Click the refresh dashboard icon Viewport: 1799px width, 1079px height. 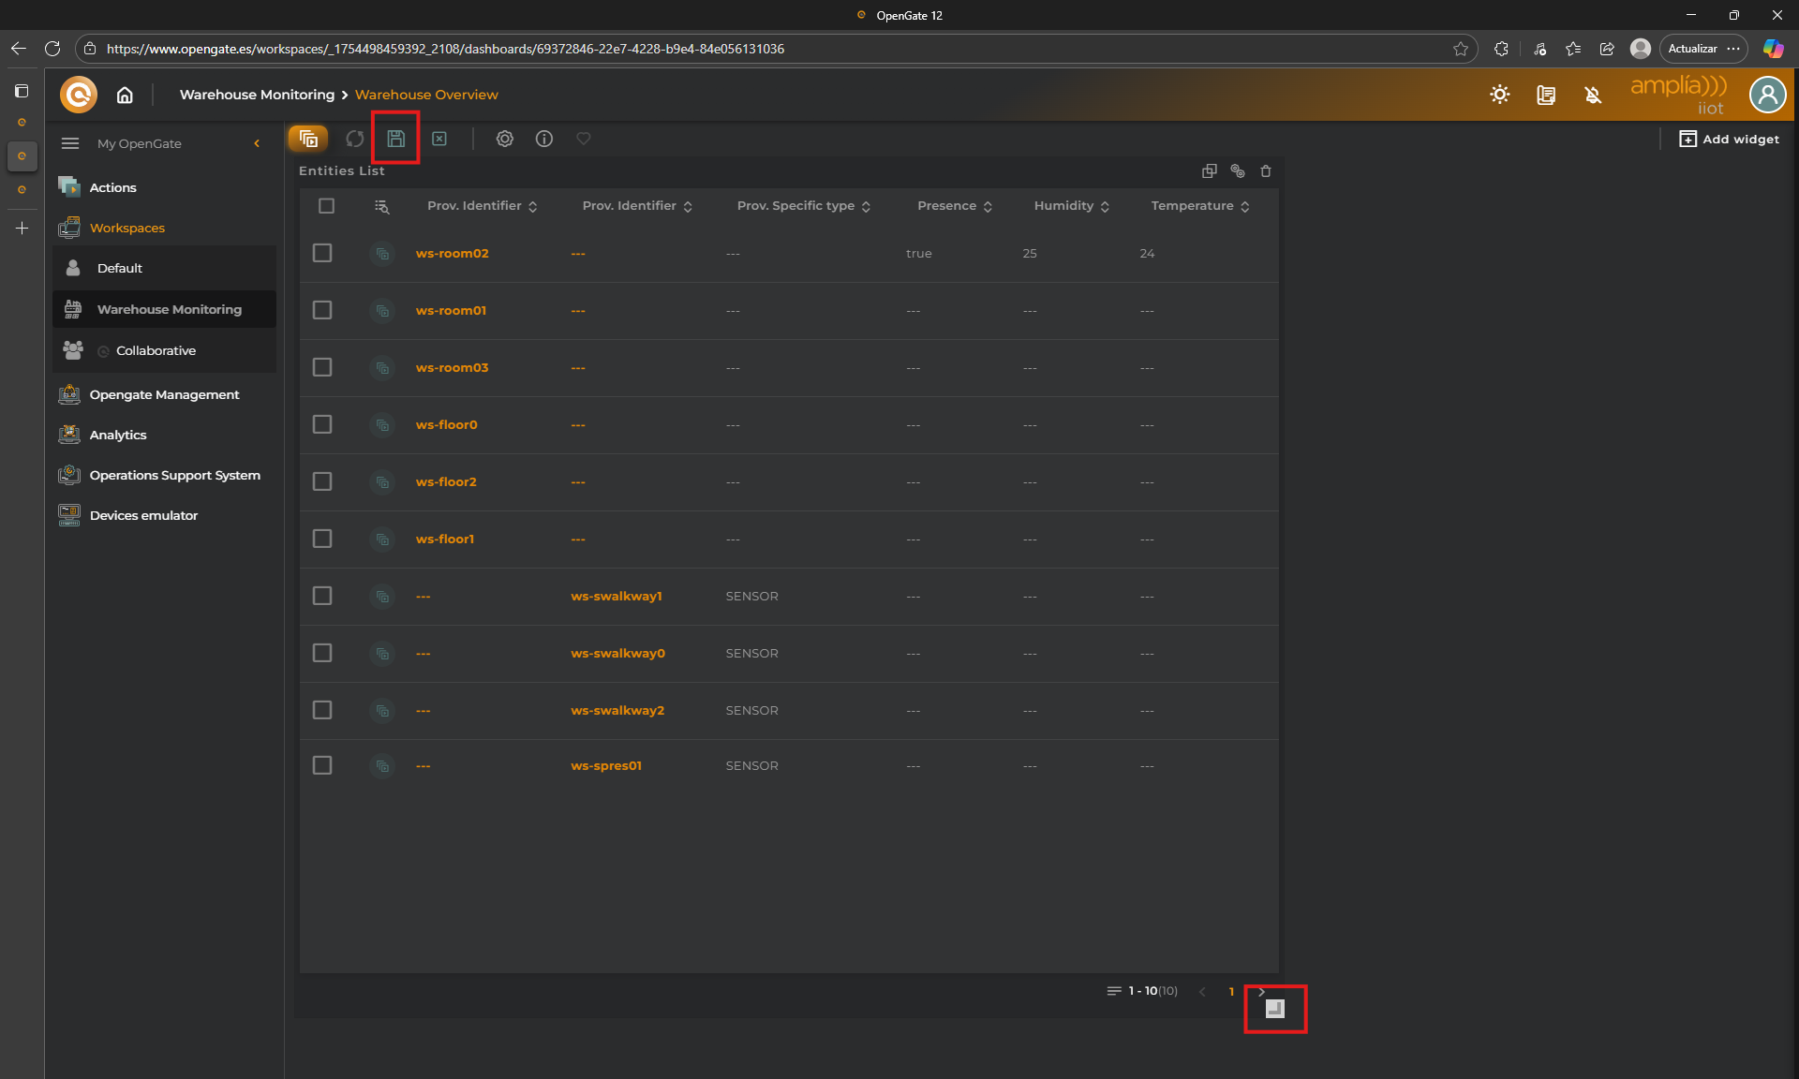354,139
